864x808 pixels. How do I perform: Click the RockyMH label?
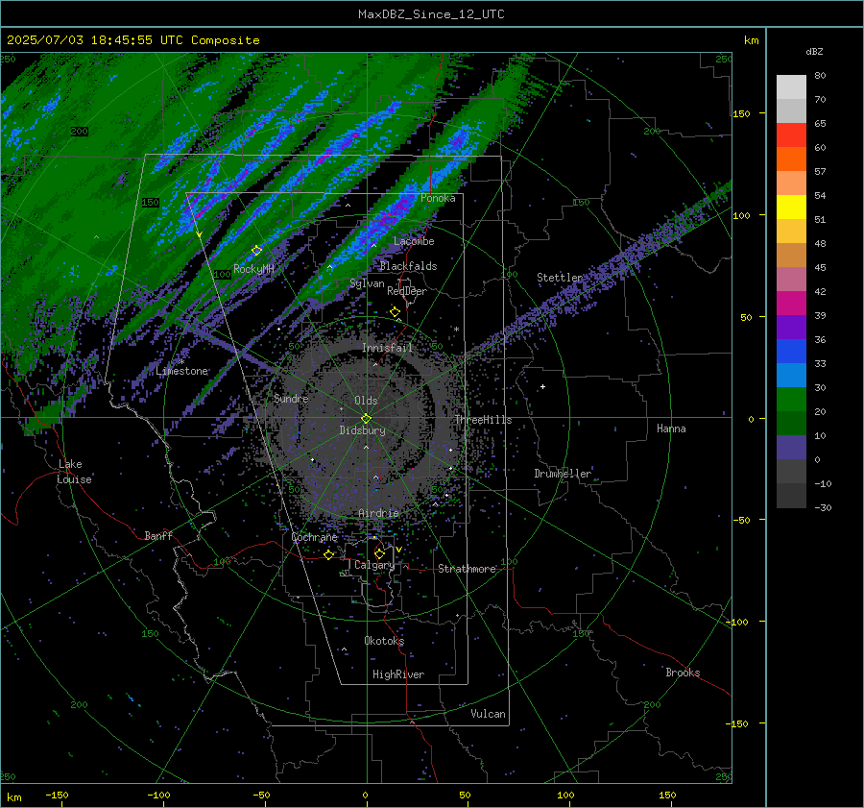[x=253, y=269]
